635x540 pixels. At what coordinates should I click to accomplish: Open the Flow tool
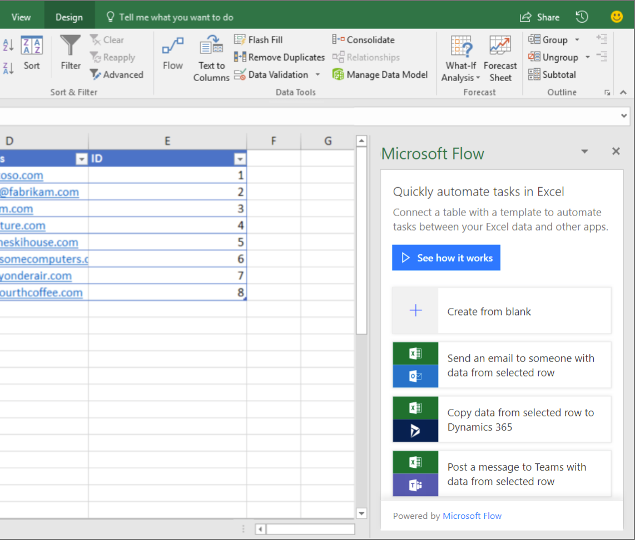point(172,57)
